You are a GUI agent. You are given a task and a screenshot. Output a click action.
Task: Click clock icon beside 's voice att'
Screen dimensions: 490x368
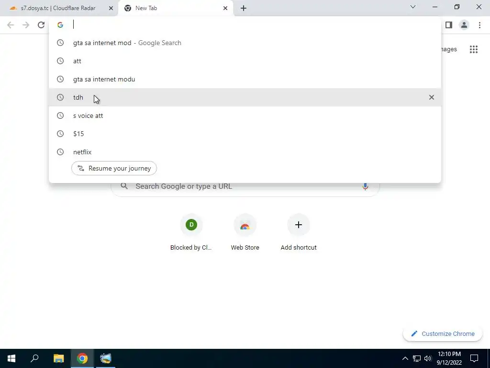pos(60,115)
